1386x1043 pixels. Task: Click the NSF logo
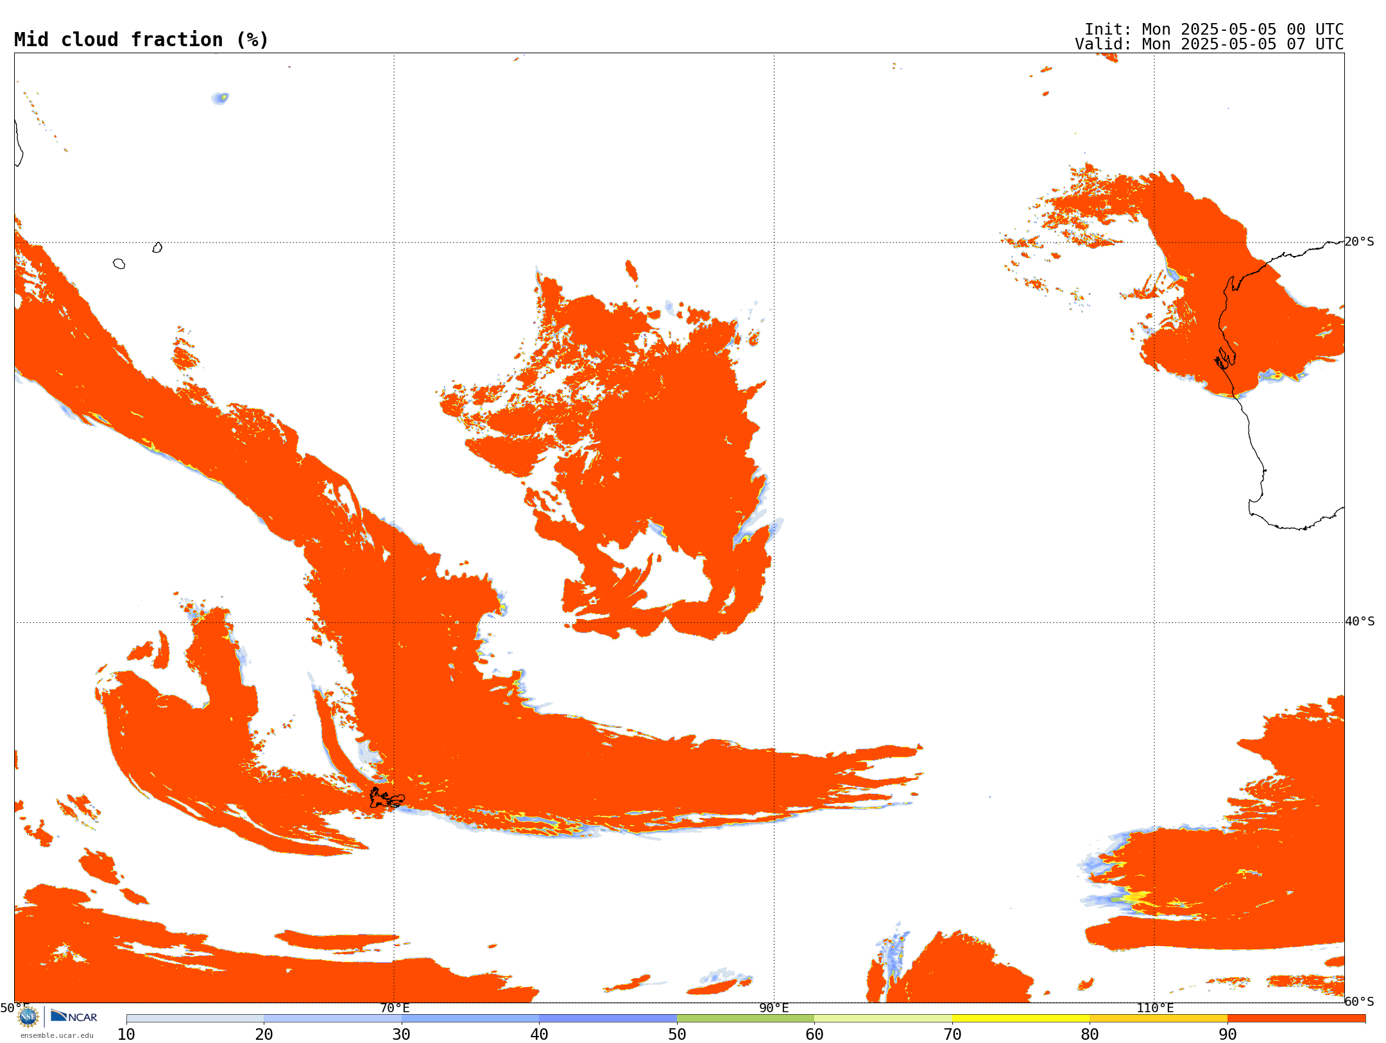[x=28, y=1017]
